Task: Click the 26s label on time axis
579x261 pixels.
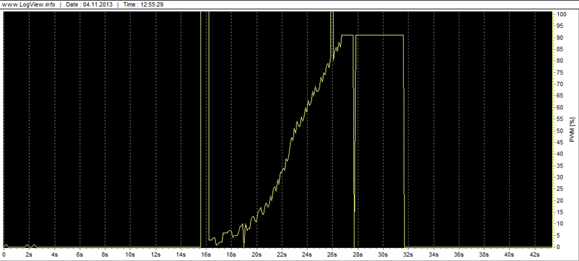Action: [x=333, y=254]
